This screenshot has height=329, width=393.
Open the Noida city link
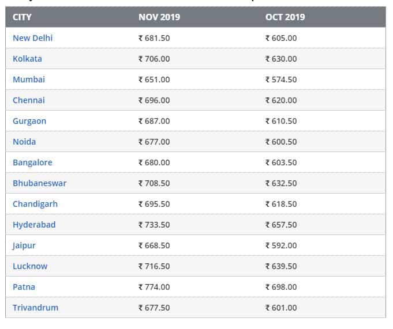pos(24,142)
